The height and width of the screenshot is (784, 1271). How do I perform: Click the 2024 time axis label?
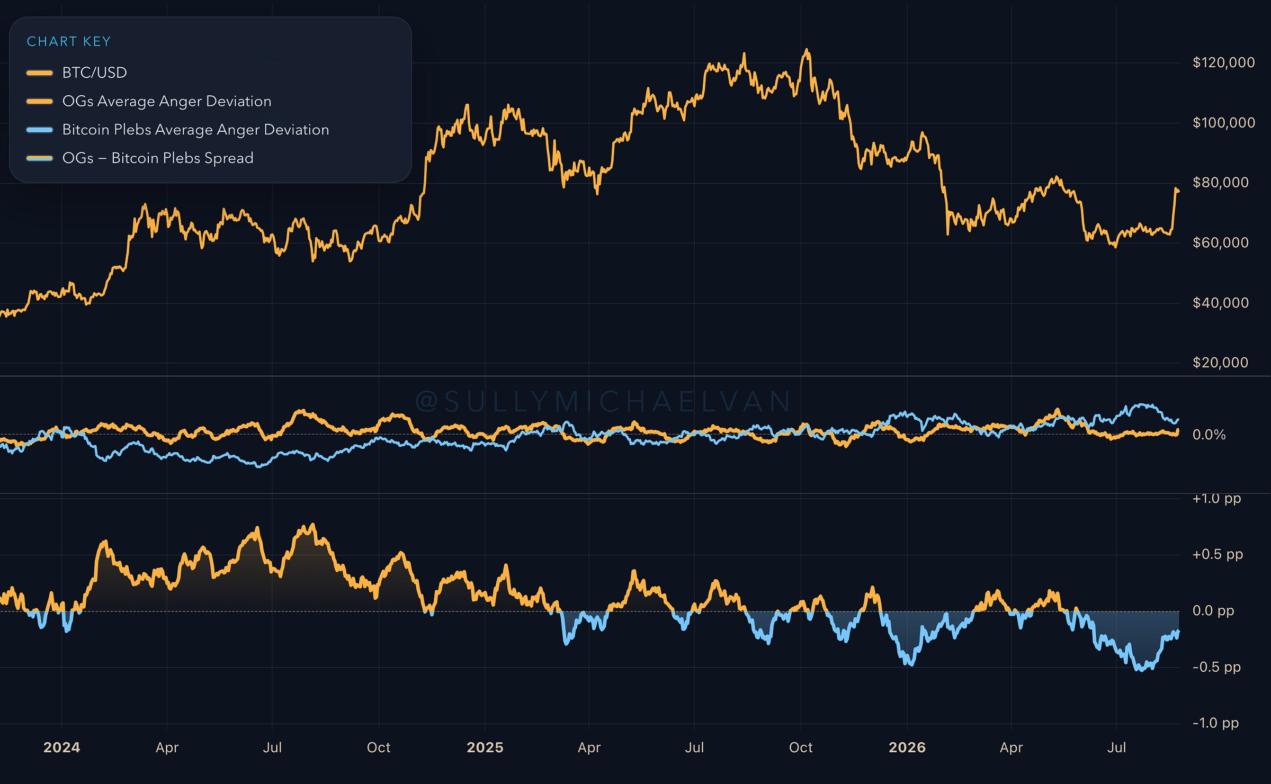pos(61,747)
